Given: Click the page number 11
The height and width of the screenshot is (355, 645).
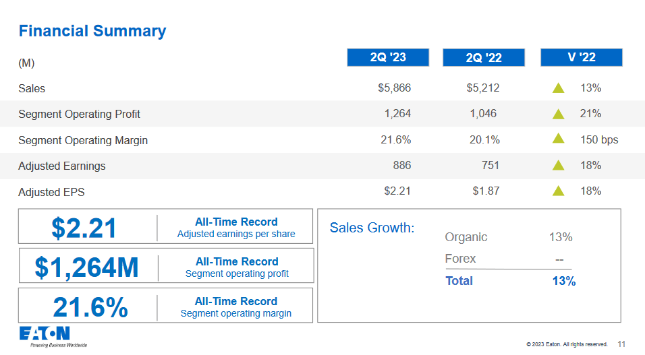Looking at the screenshot, I should coord(621,344).
